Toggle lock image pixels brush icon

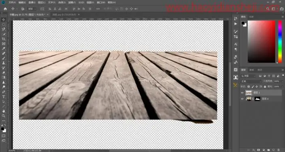pos(253,87)
